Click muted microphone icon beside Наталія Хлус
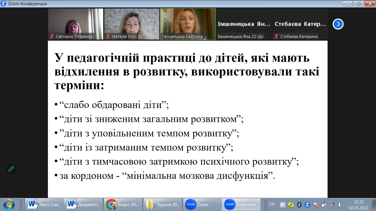 [x=108, y=36]
